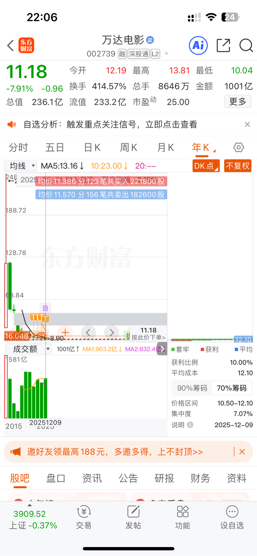Select 70%筹码 option
This screenshot has width=257, height=556.
(232, 388)
